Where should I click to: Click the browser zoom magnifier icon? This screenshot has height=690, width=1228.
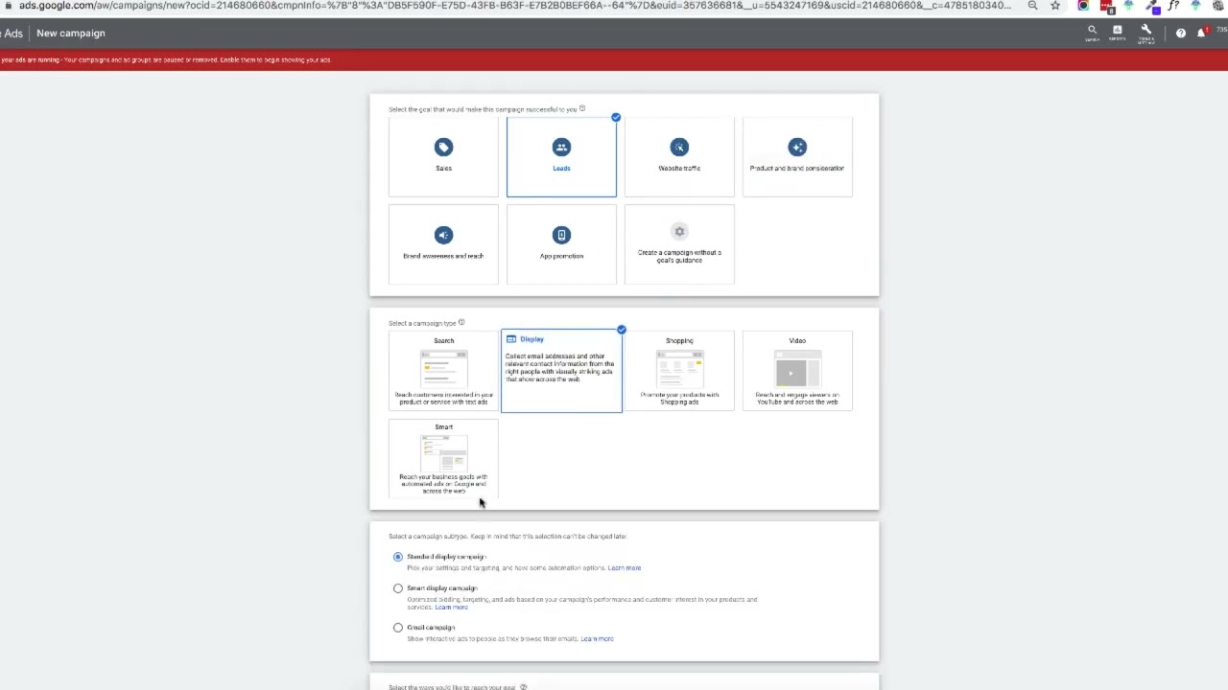pyautogui.click(x=1032, y=6)
